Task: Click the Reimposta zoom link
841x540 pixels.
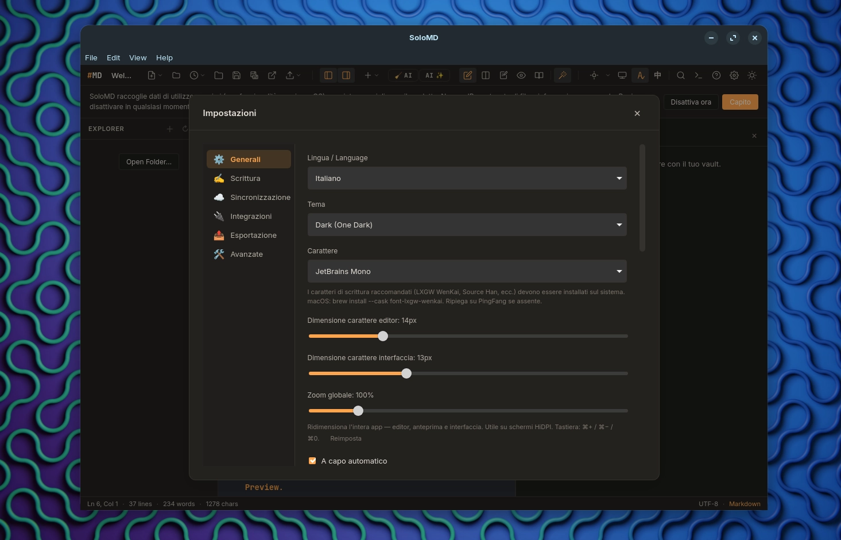Action: pyautogui.click(x=346, y=438)
